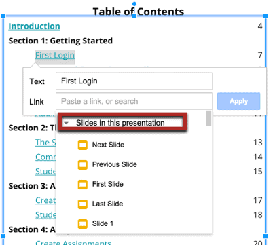Click the Apply button
The image size is (273, 245).
(x=239, y=101)
